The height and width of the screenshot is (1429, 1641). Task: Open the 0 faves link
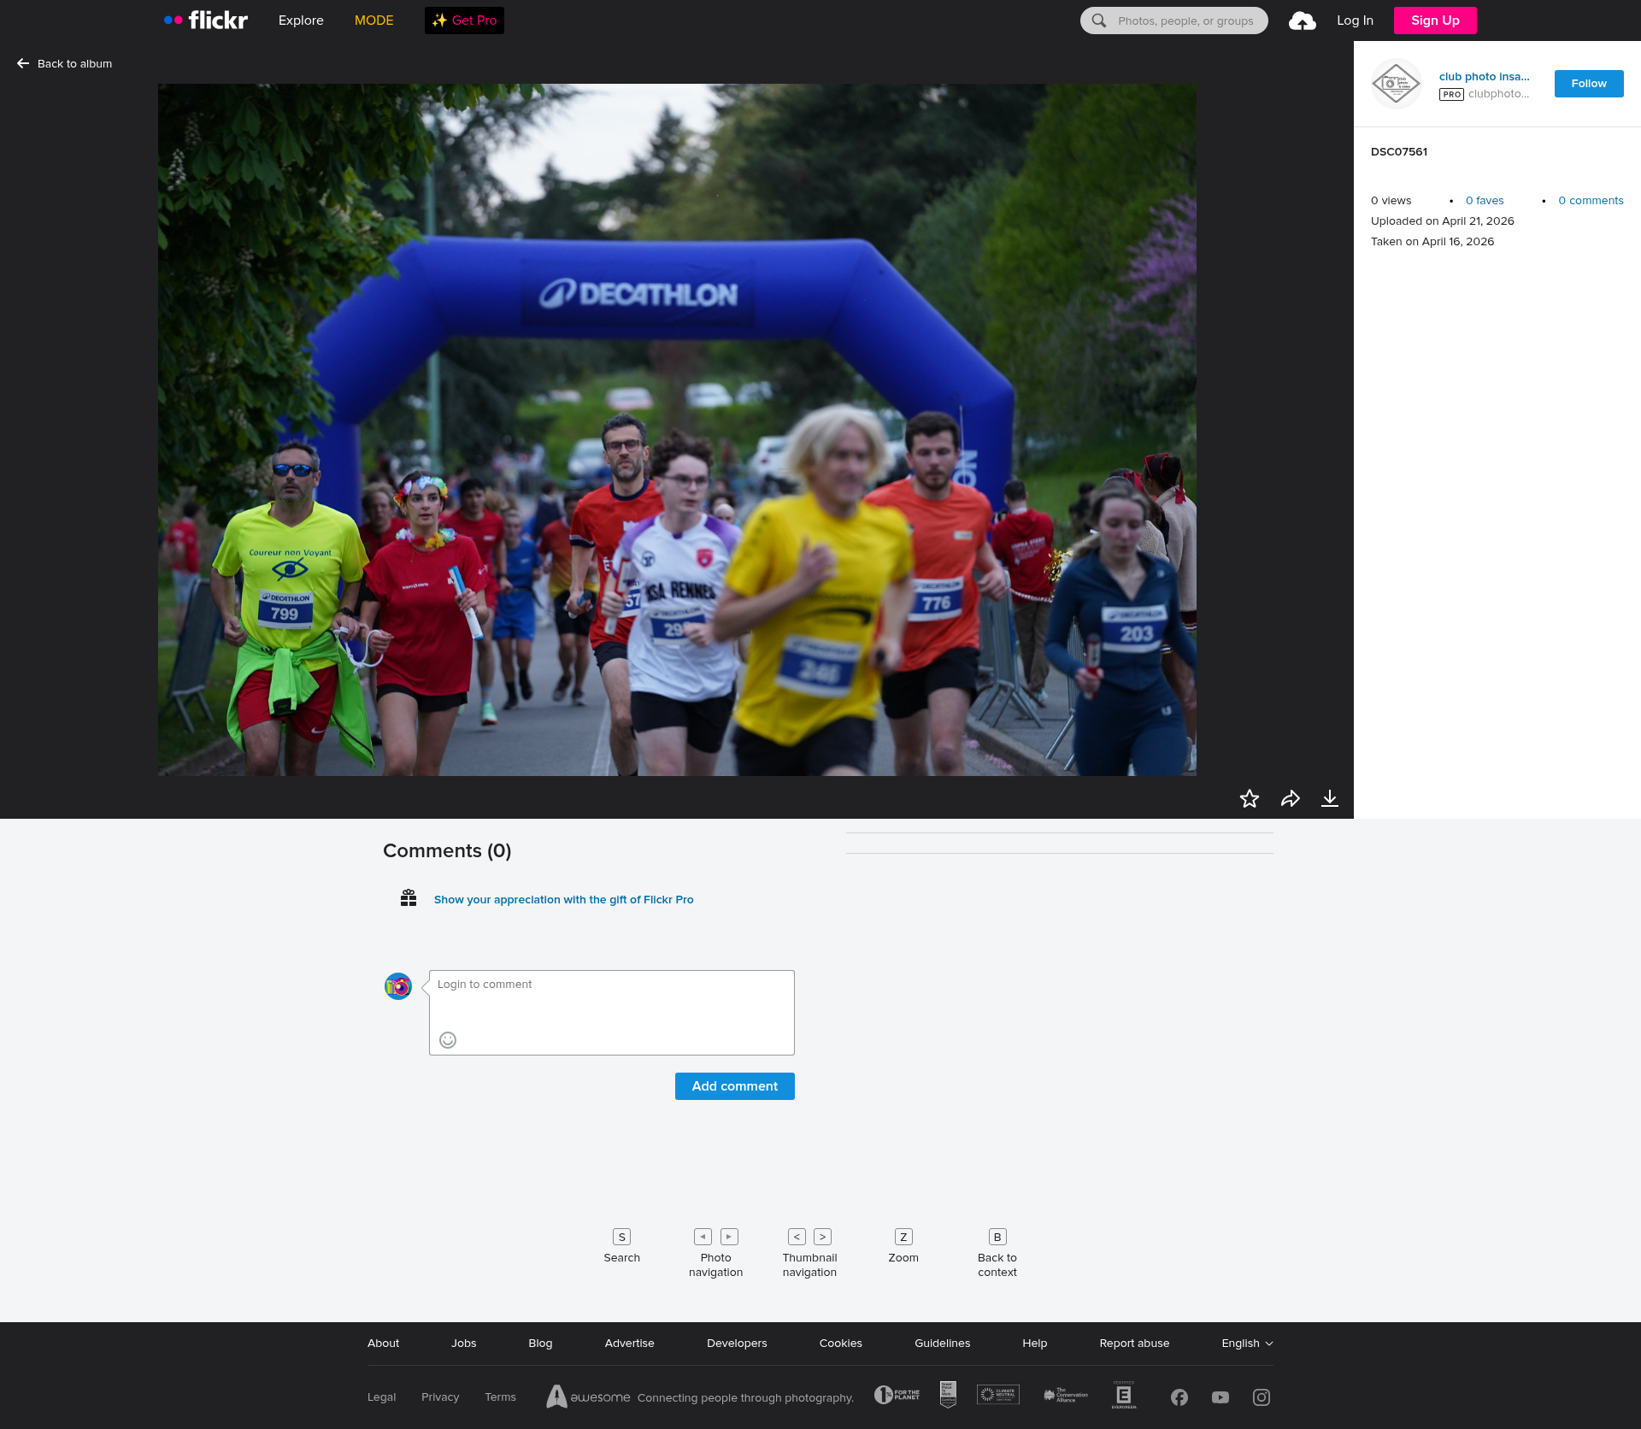pyautogui.click(x=1485, y=201)
